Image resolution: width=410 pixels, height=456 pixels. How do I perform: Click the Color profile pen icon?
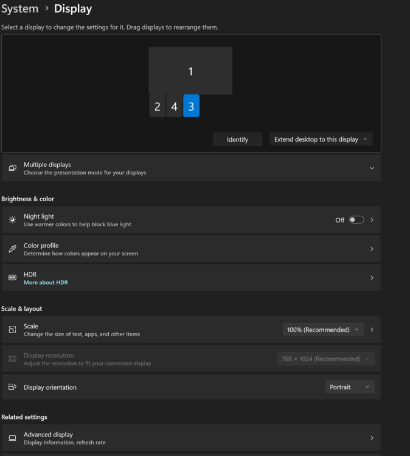pos(12,249)
